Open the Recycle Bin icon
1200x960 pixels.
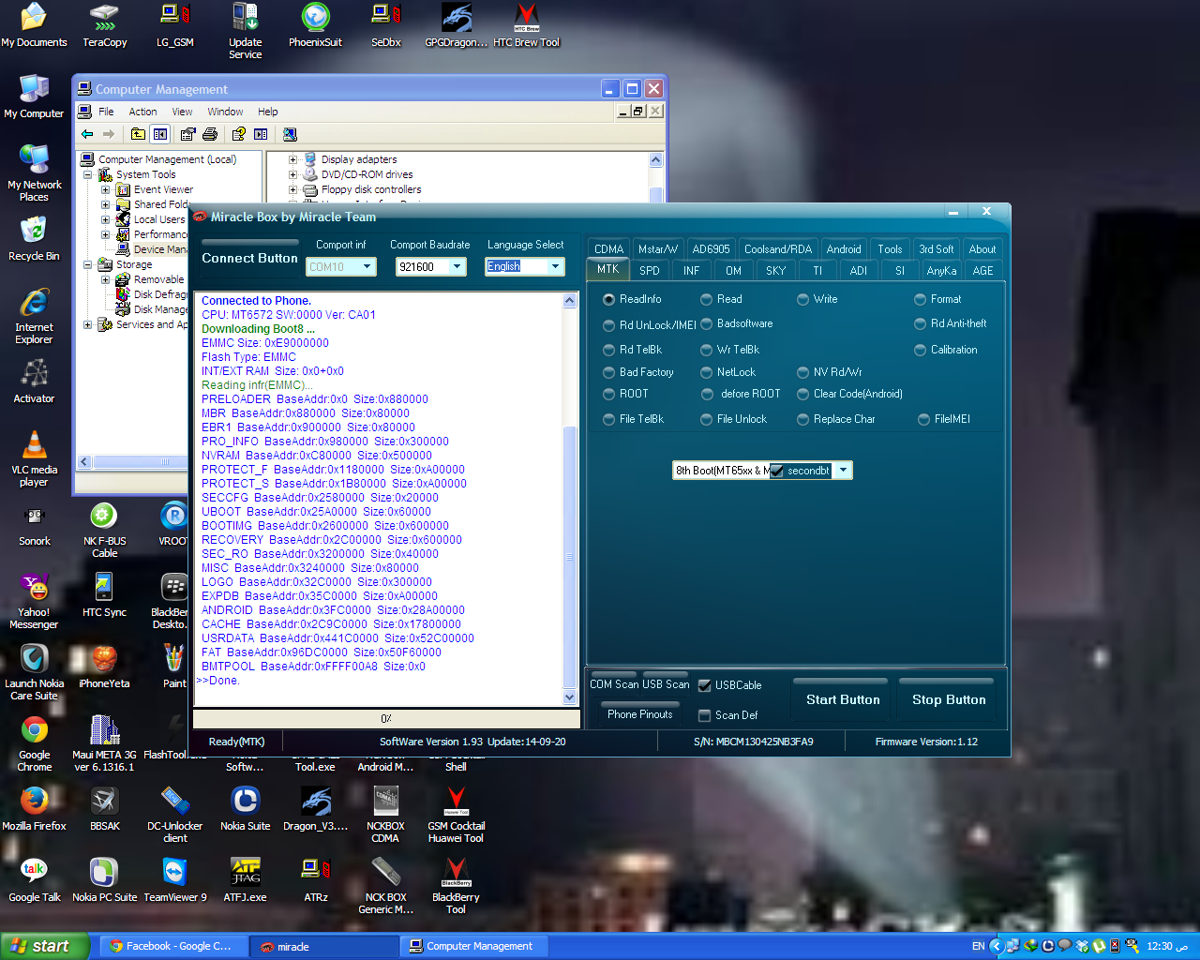click(x=34, y=239)
